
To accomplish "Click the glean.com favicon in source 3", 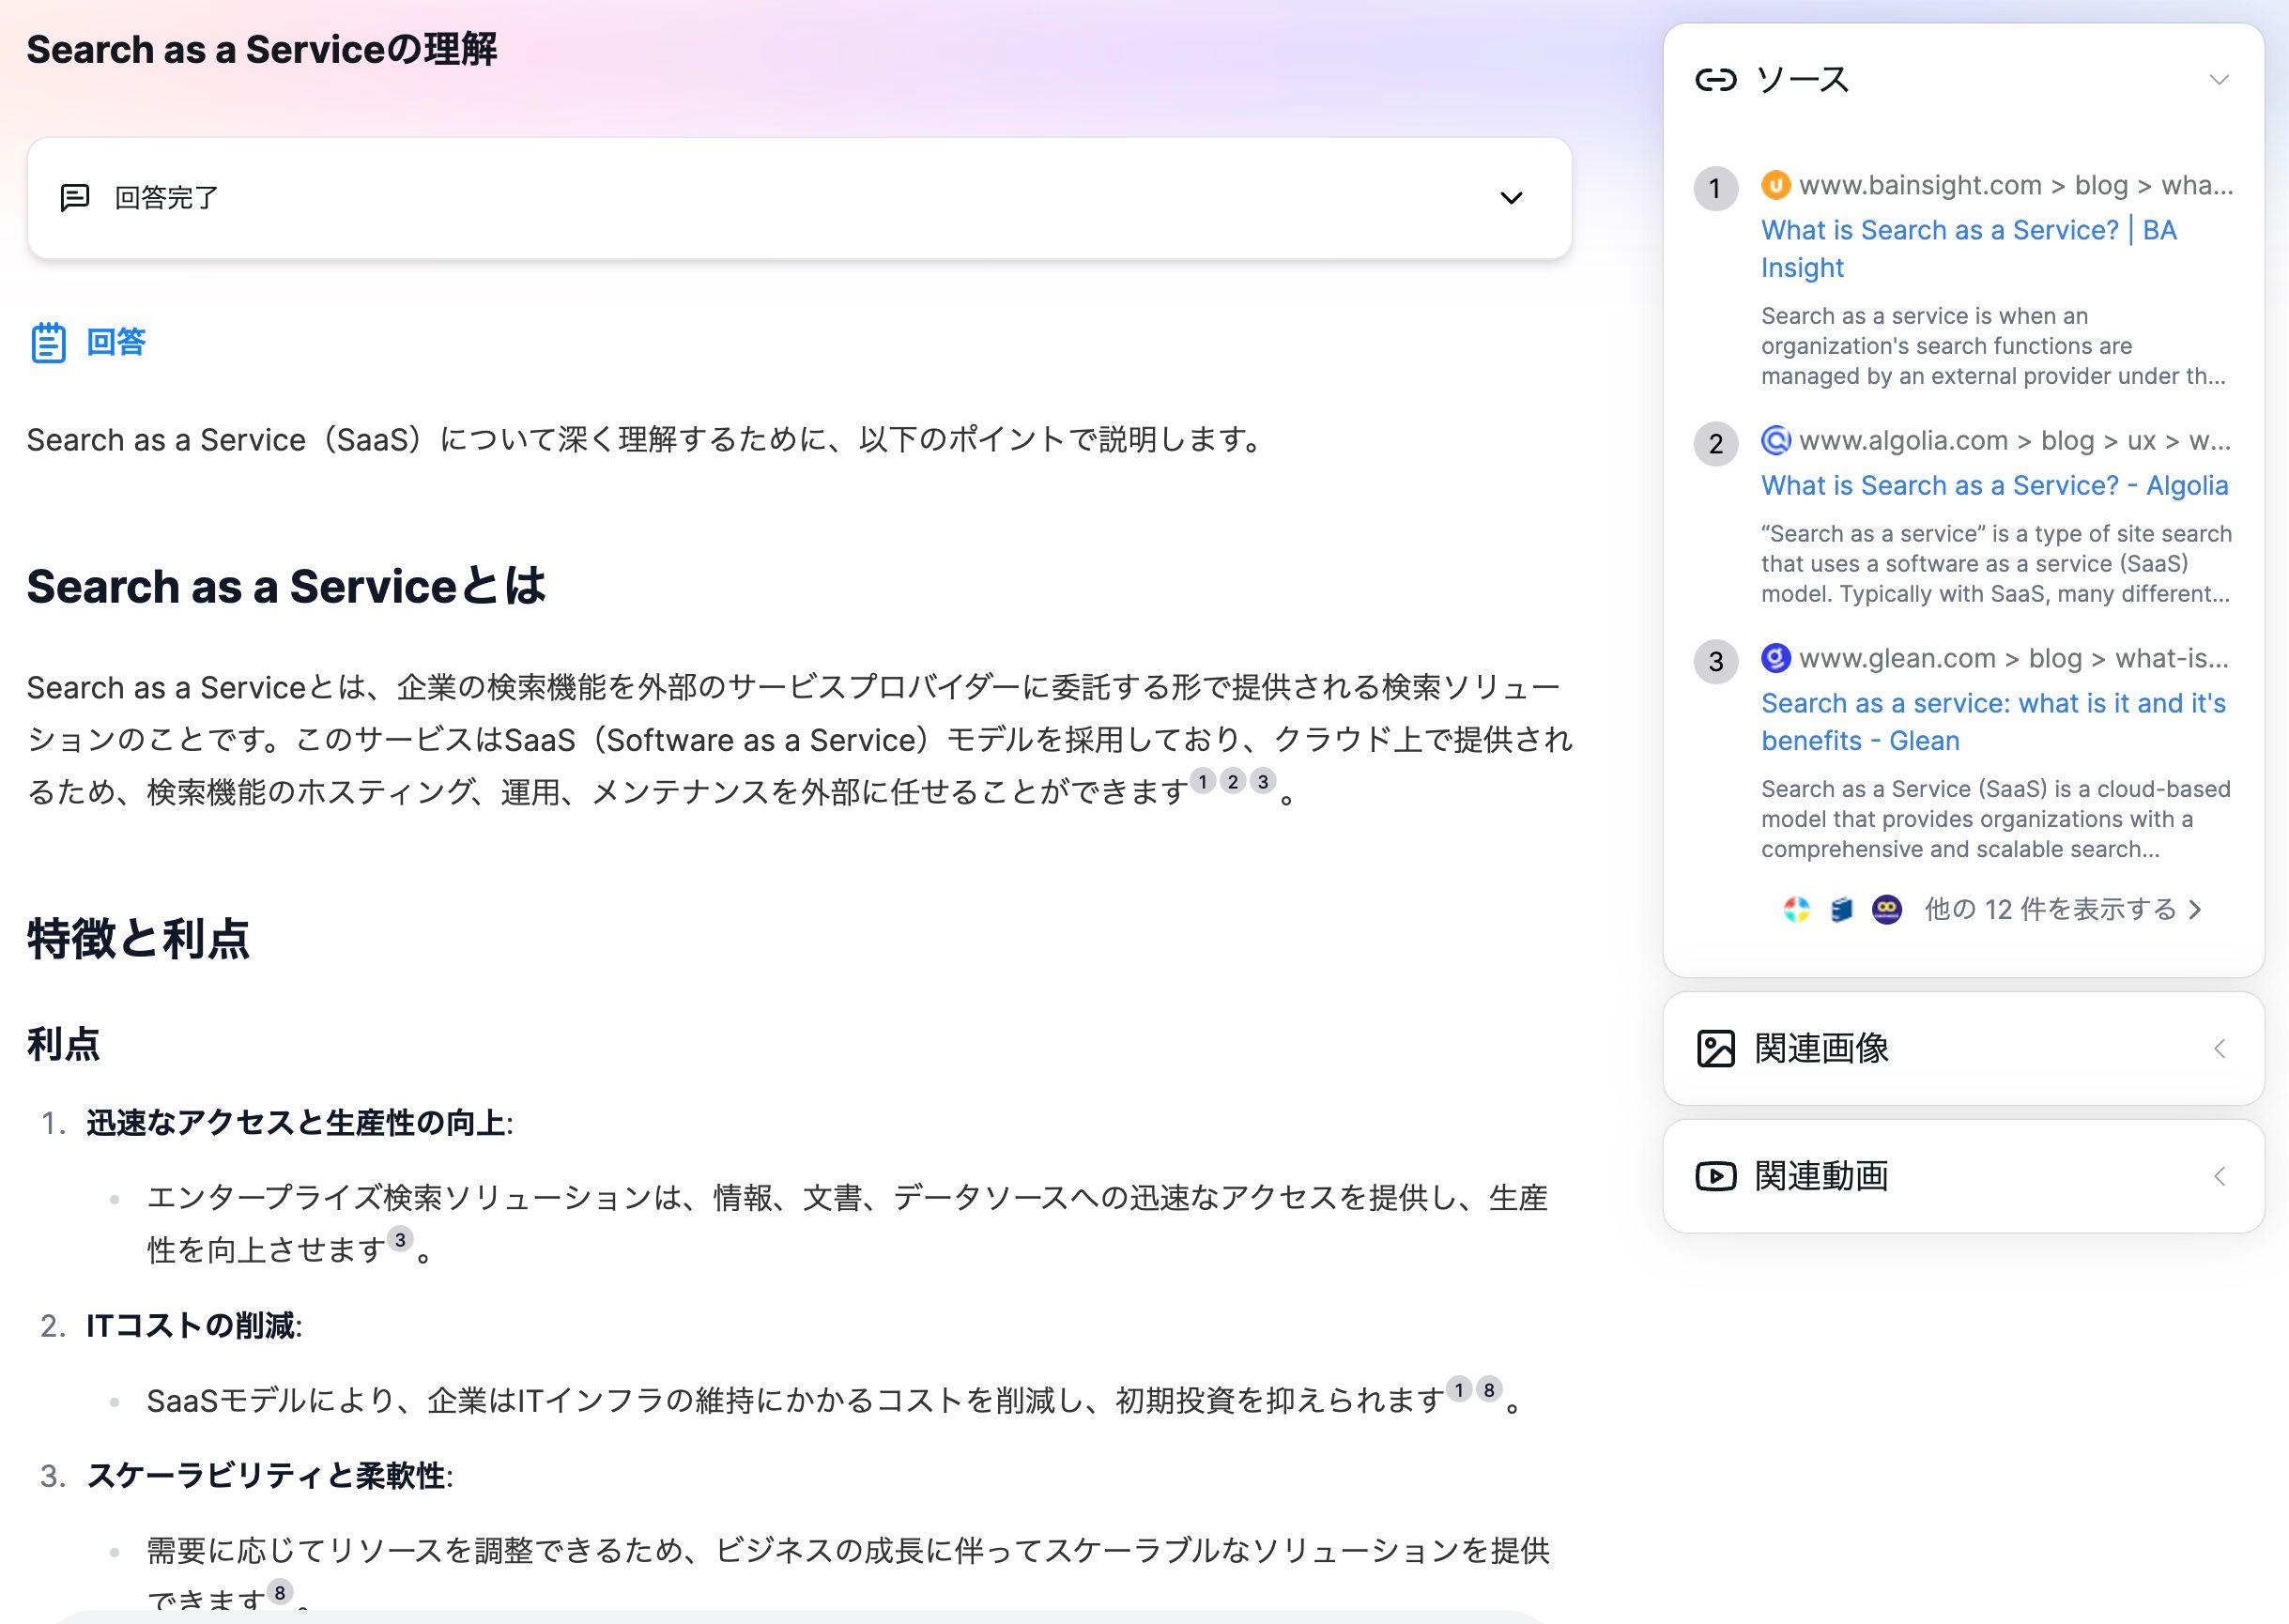I will click(x=1775, y=658).
